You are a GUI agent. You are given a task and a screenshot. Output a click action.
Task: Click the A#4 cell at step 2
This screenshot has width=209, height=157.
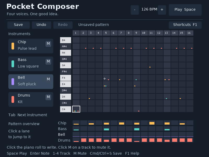coord(84,47)
